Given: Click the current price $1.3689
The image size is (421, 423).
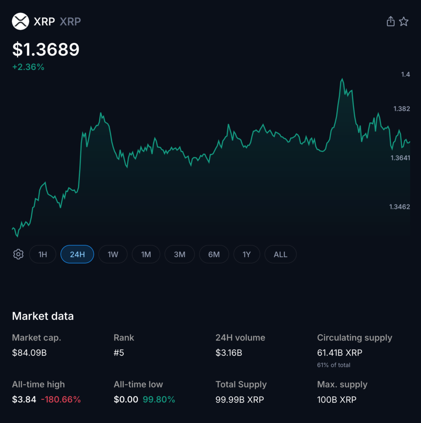Looking at the screenshot, I should click(x=46, y=50).
